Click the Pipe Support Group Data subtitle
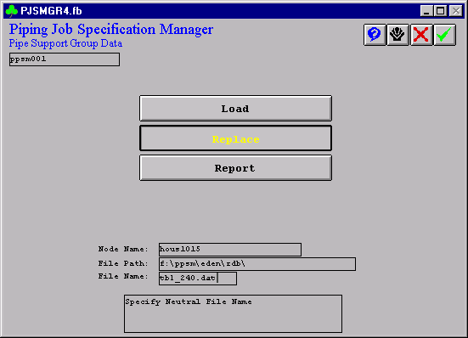This screenshot has height=338, width=468. tap(65, 43)
